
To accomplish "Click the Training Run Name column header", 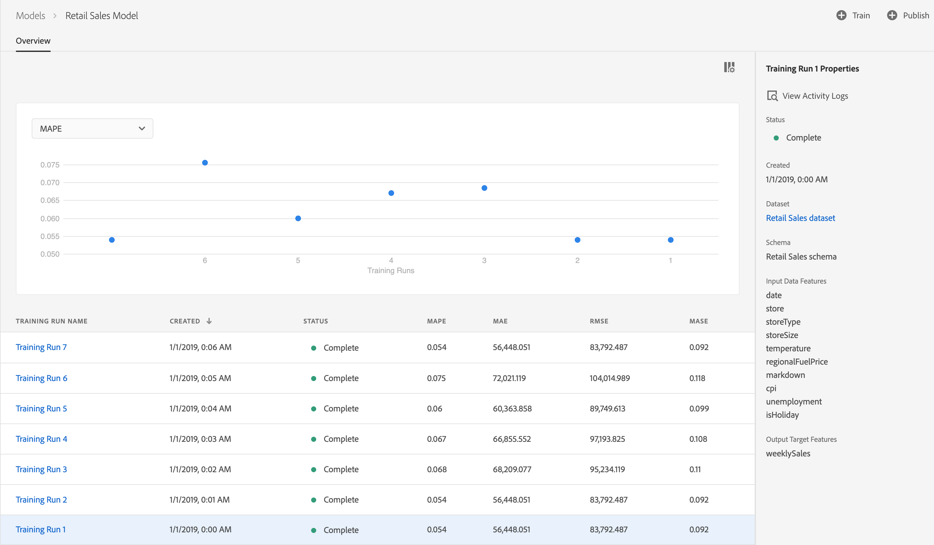I will tap(52, 321).
